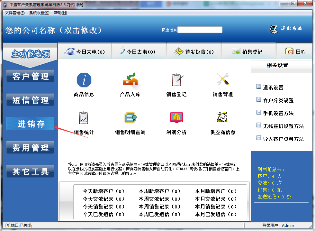The image size is (315, 231).
Task: Open the 商品信息 info icon
Action: 84,80
